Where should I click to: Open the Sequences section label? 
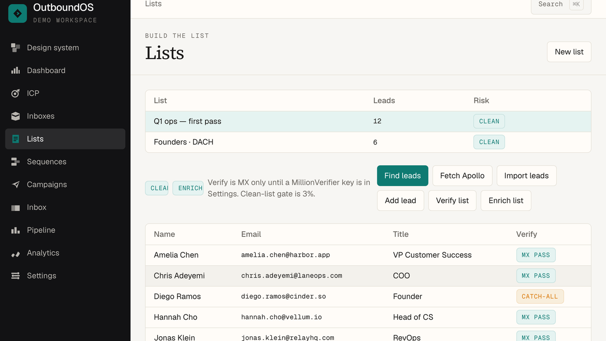(x=46, y=162)
